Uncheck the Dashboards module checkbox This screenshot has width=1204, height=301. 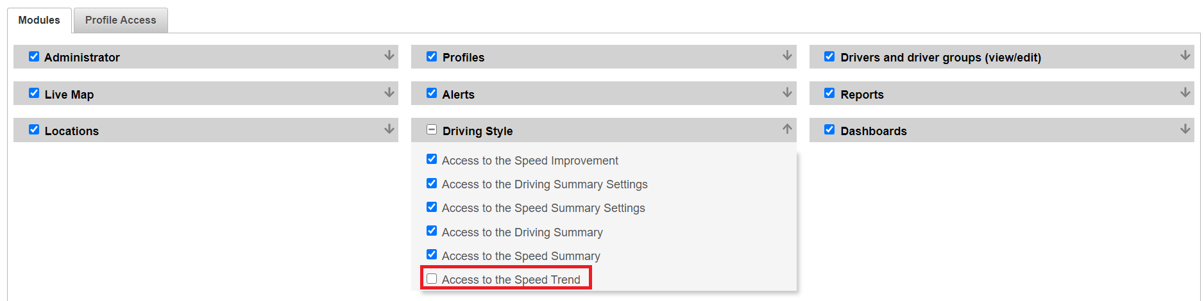tap(829, 129)
